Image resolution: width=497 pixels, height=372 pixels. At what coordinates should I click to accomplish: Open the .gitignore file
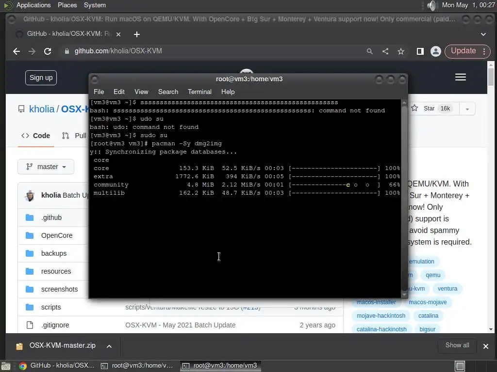(55, 325)
